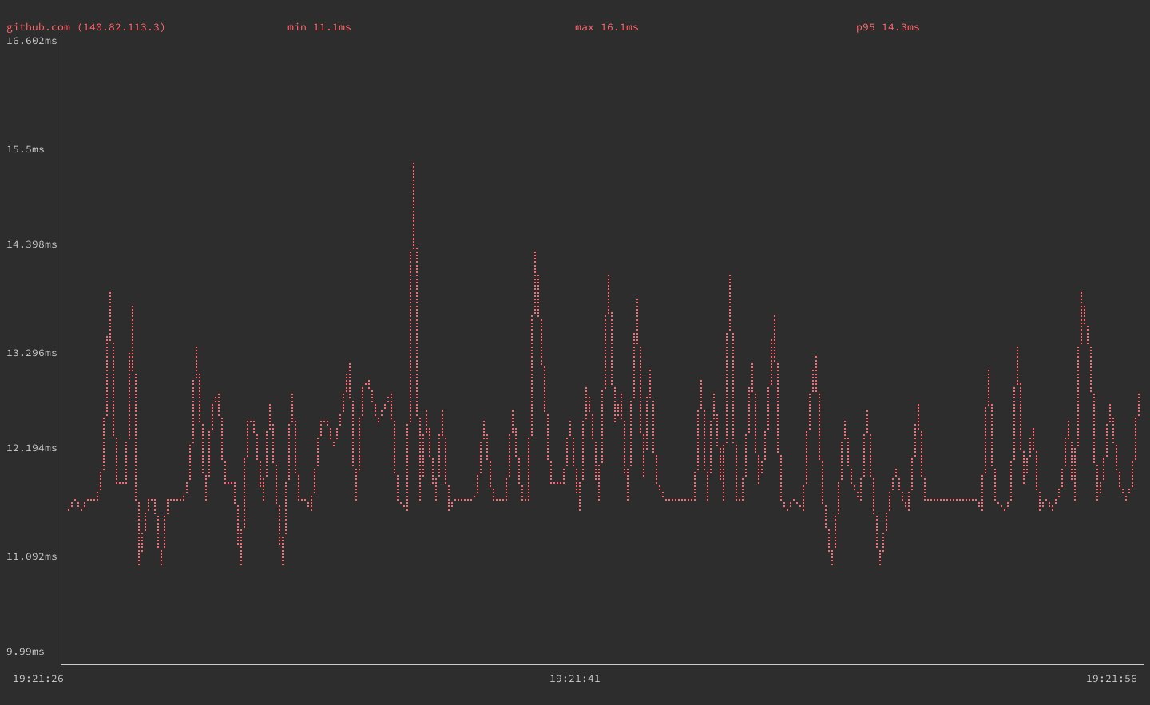Click the max 16.1ms statistic
Screen dimensions: 1150x705
tap(605, 26)
